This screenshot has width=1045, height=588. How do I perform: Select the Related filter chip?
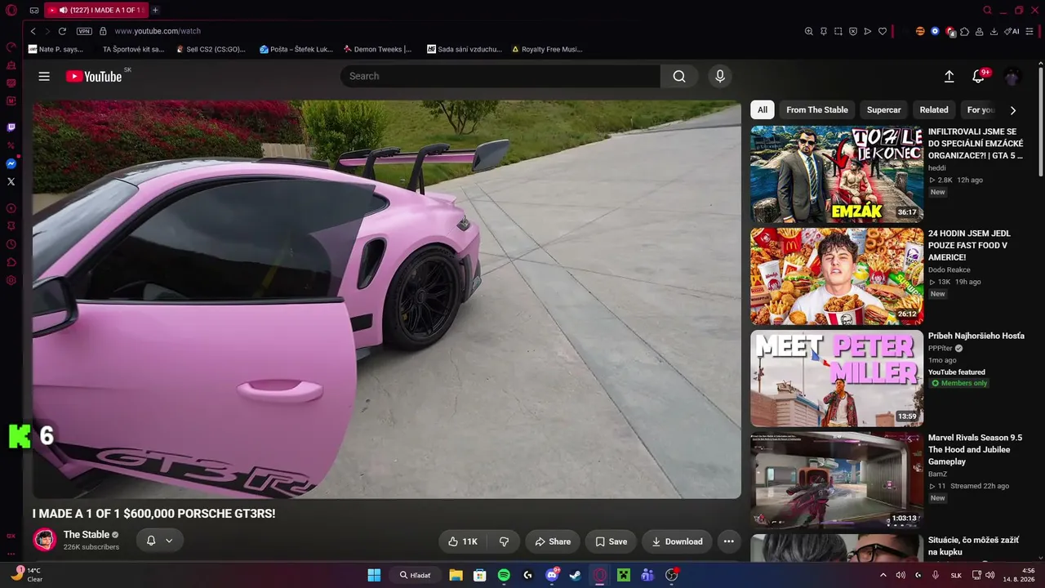click(934, 110)
